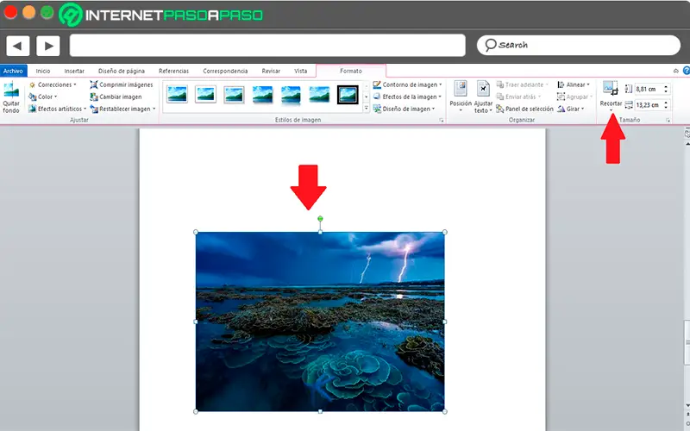Click the height field showing 8,81 cm
The width and height of the screenshot is (690, 431).
point(649,89)
